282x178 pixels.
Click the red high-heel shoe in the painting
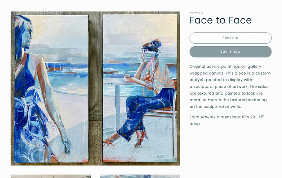[x=141, y=138]
